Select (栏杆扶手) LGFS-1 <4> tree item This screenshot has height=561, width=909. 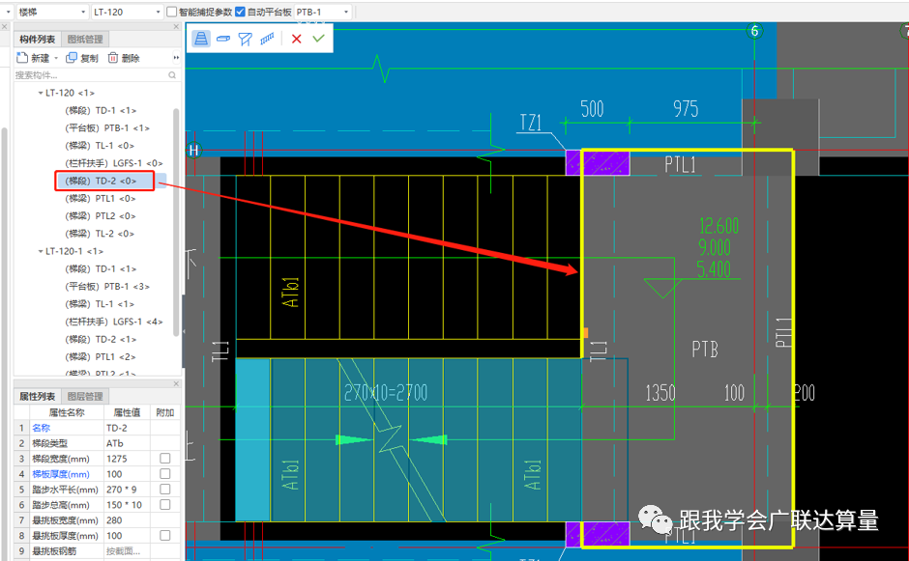click(x=114, y=322)
